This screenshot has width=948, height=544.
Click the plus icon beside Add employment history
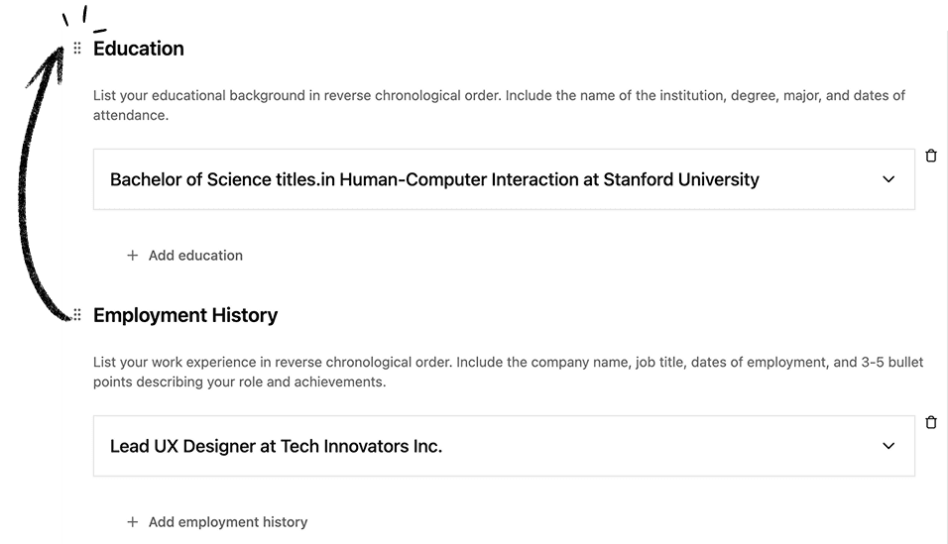(x=133, y=521)
